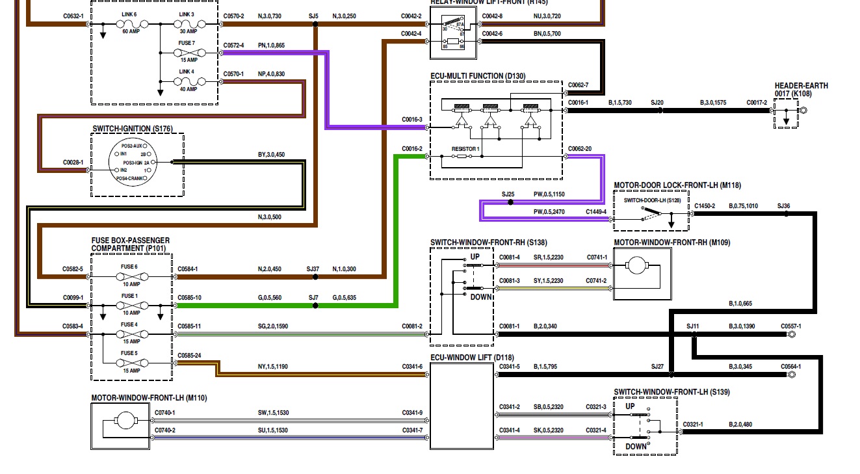Click the ECU-MULTI FUNCTION (D130) title

(x=476, y=76)
